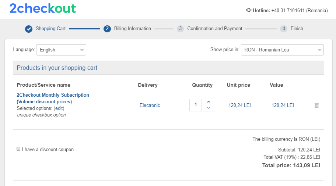Select the Confirmation and Payment step

coord(215,29)
